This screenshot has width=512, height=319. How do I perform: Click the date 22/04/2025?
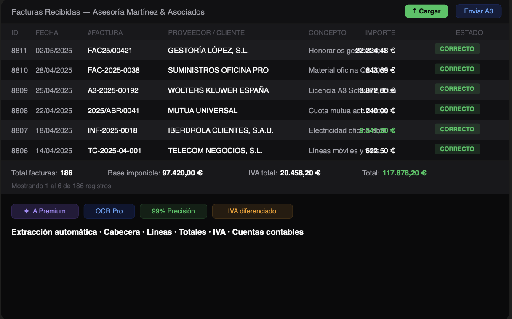coord(54,111)
